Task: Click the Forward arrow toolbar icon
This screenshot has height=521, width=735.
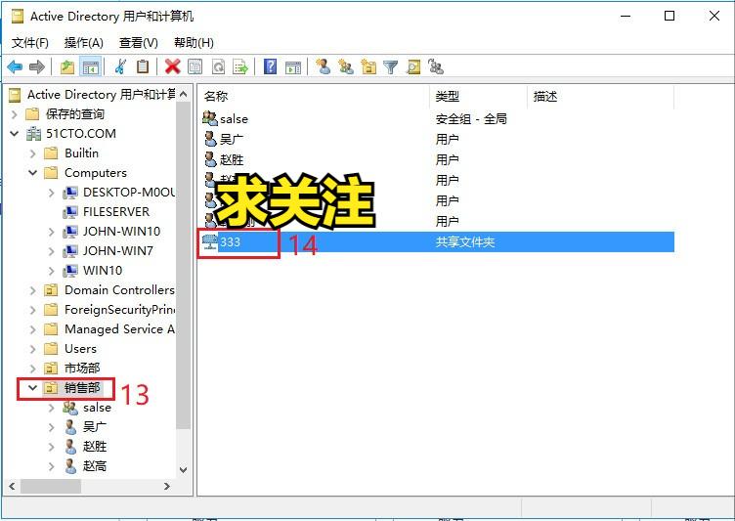Action: point(37,67)
